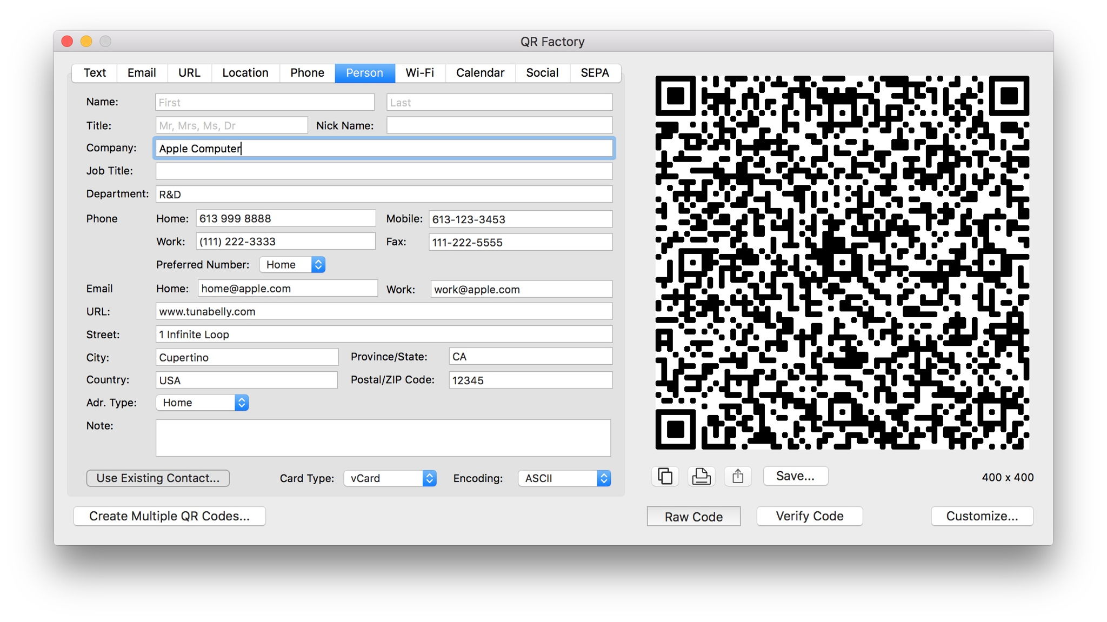Screen dimensions: 1107x622
Task: Click the Last name field
Action: click(x=499, y=102)
